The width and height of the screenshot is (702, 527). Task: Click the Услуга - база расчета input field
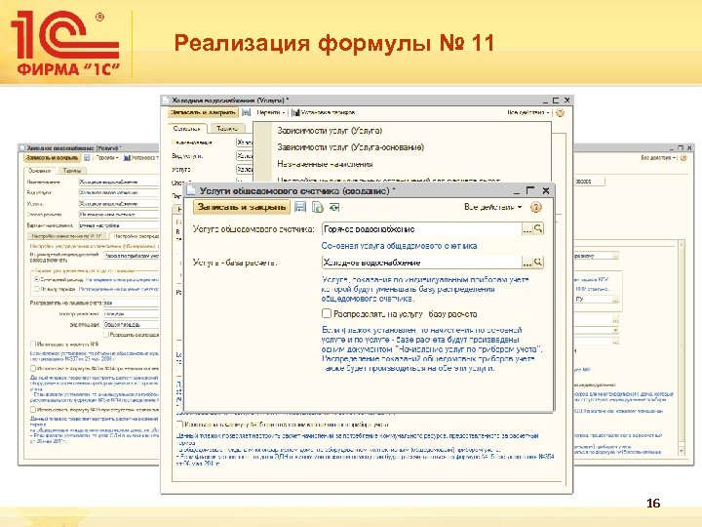[421, 263]
